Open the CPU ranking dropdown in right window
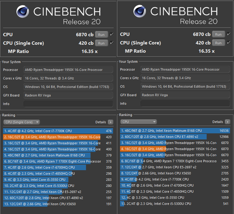Screen dimensions: 234x214 click(x=139, y=122)
